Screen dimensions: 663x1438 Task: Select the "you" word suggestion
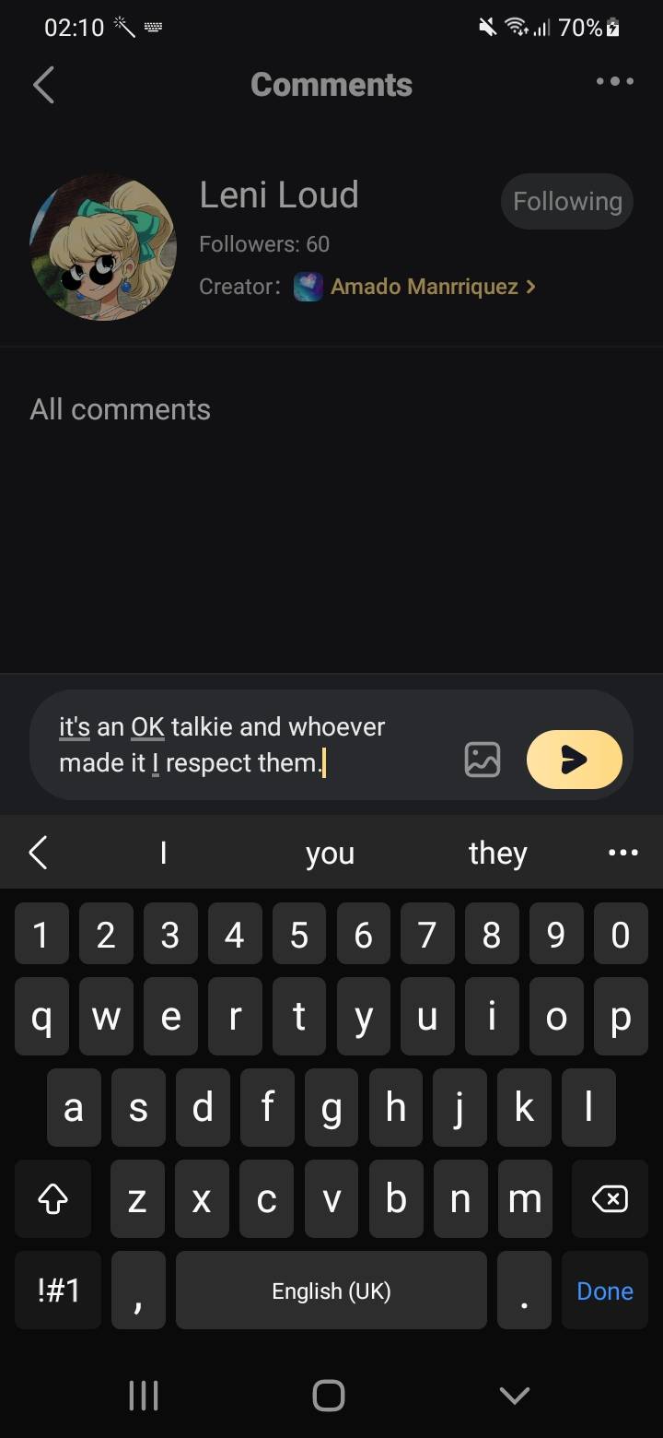click(330, 854)
